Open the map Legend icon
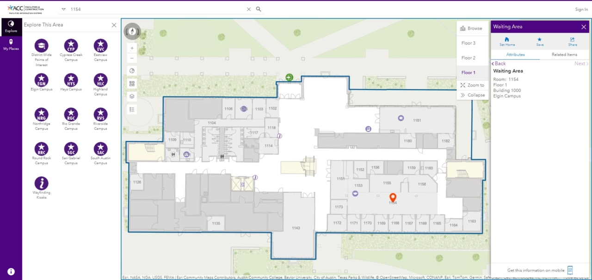Image resolution: width=592 pixels, height=280 pixels. (132, 109)
